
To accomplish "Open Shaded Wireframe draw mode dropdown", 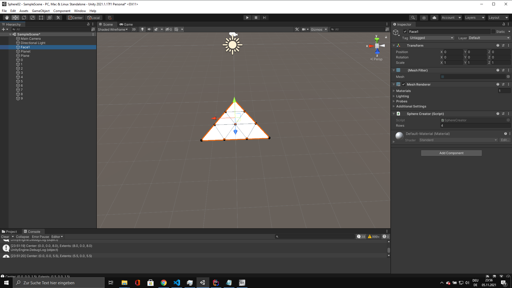I will tap(113, 29).
